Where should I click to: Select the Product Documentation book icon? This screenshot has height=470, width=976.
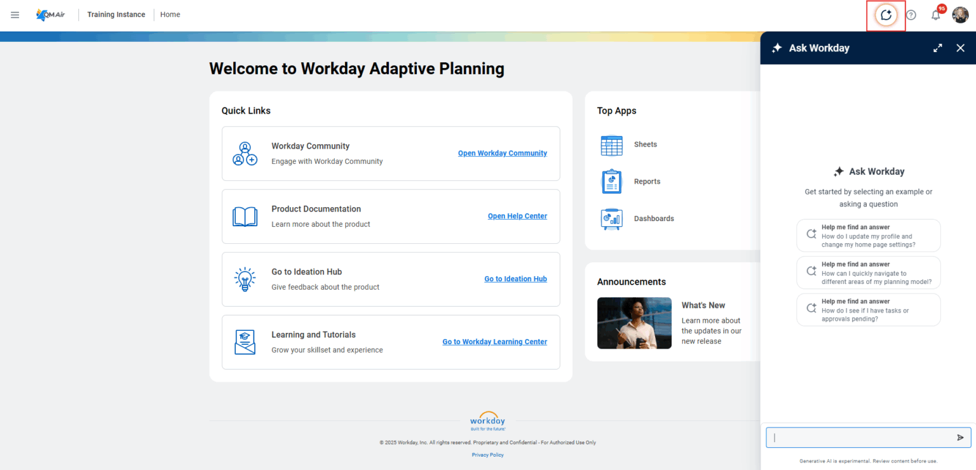point(245,216)
